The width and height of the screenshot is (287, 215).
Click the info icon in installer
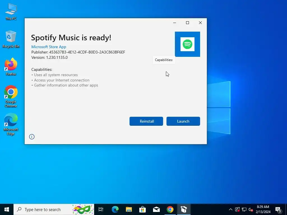[32, 137]
